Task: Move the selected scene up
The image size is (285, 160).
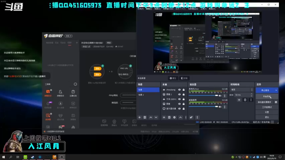Action: pos(151,117)
